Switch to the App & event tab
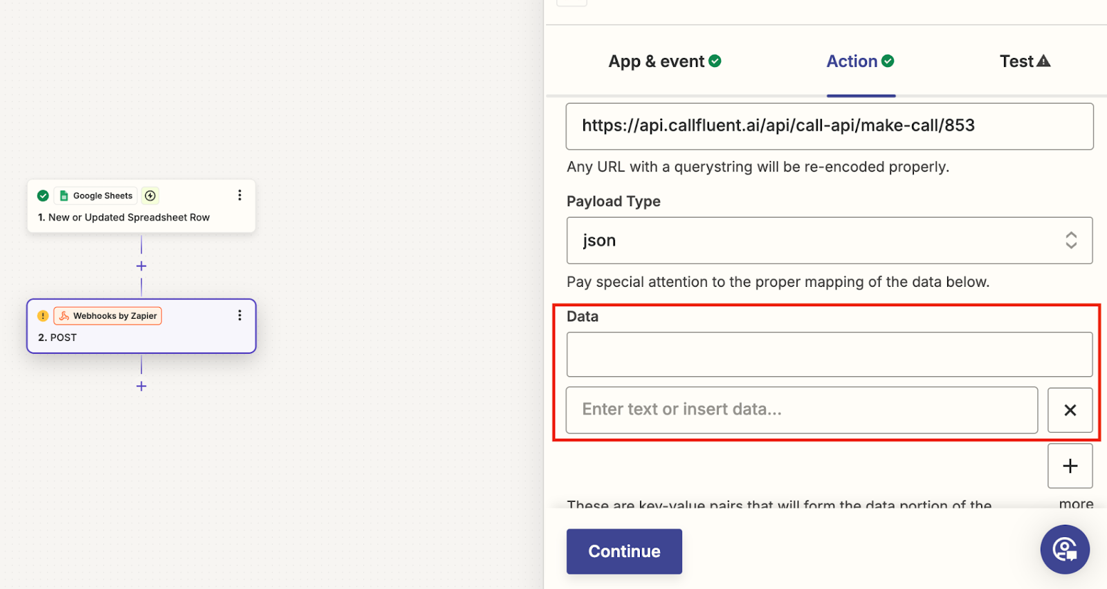The height and width of the screenshot is (589, 1107). click(x=665, y=62)
